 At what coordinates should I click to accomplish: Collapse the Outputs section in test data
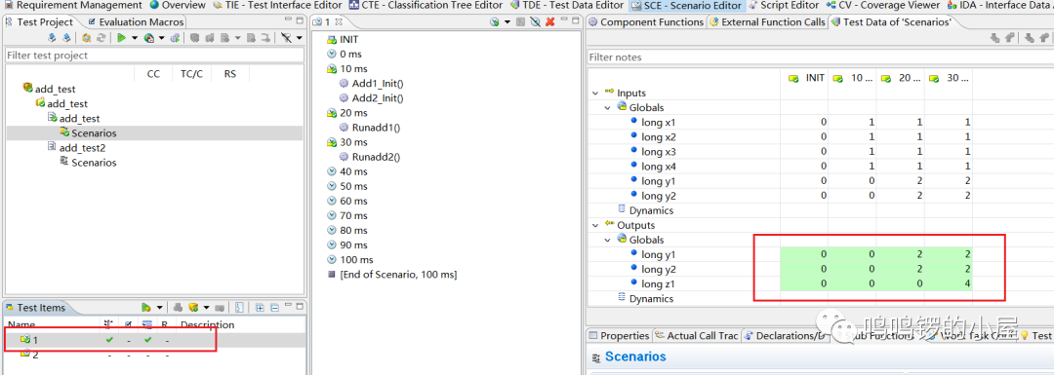[x=595, y=225]
